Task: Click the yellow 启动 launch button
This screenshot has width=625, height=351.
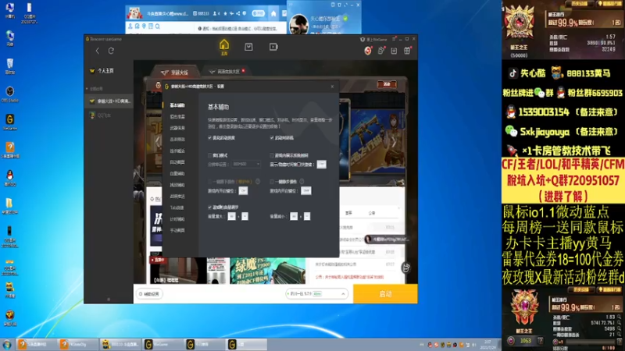Action: click(385, 294)
